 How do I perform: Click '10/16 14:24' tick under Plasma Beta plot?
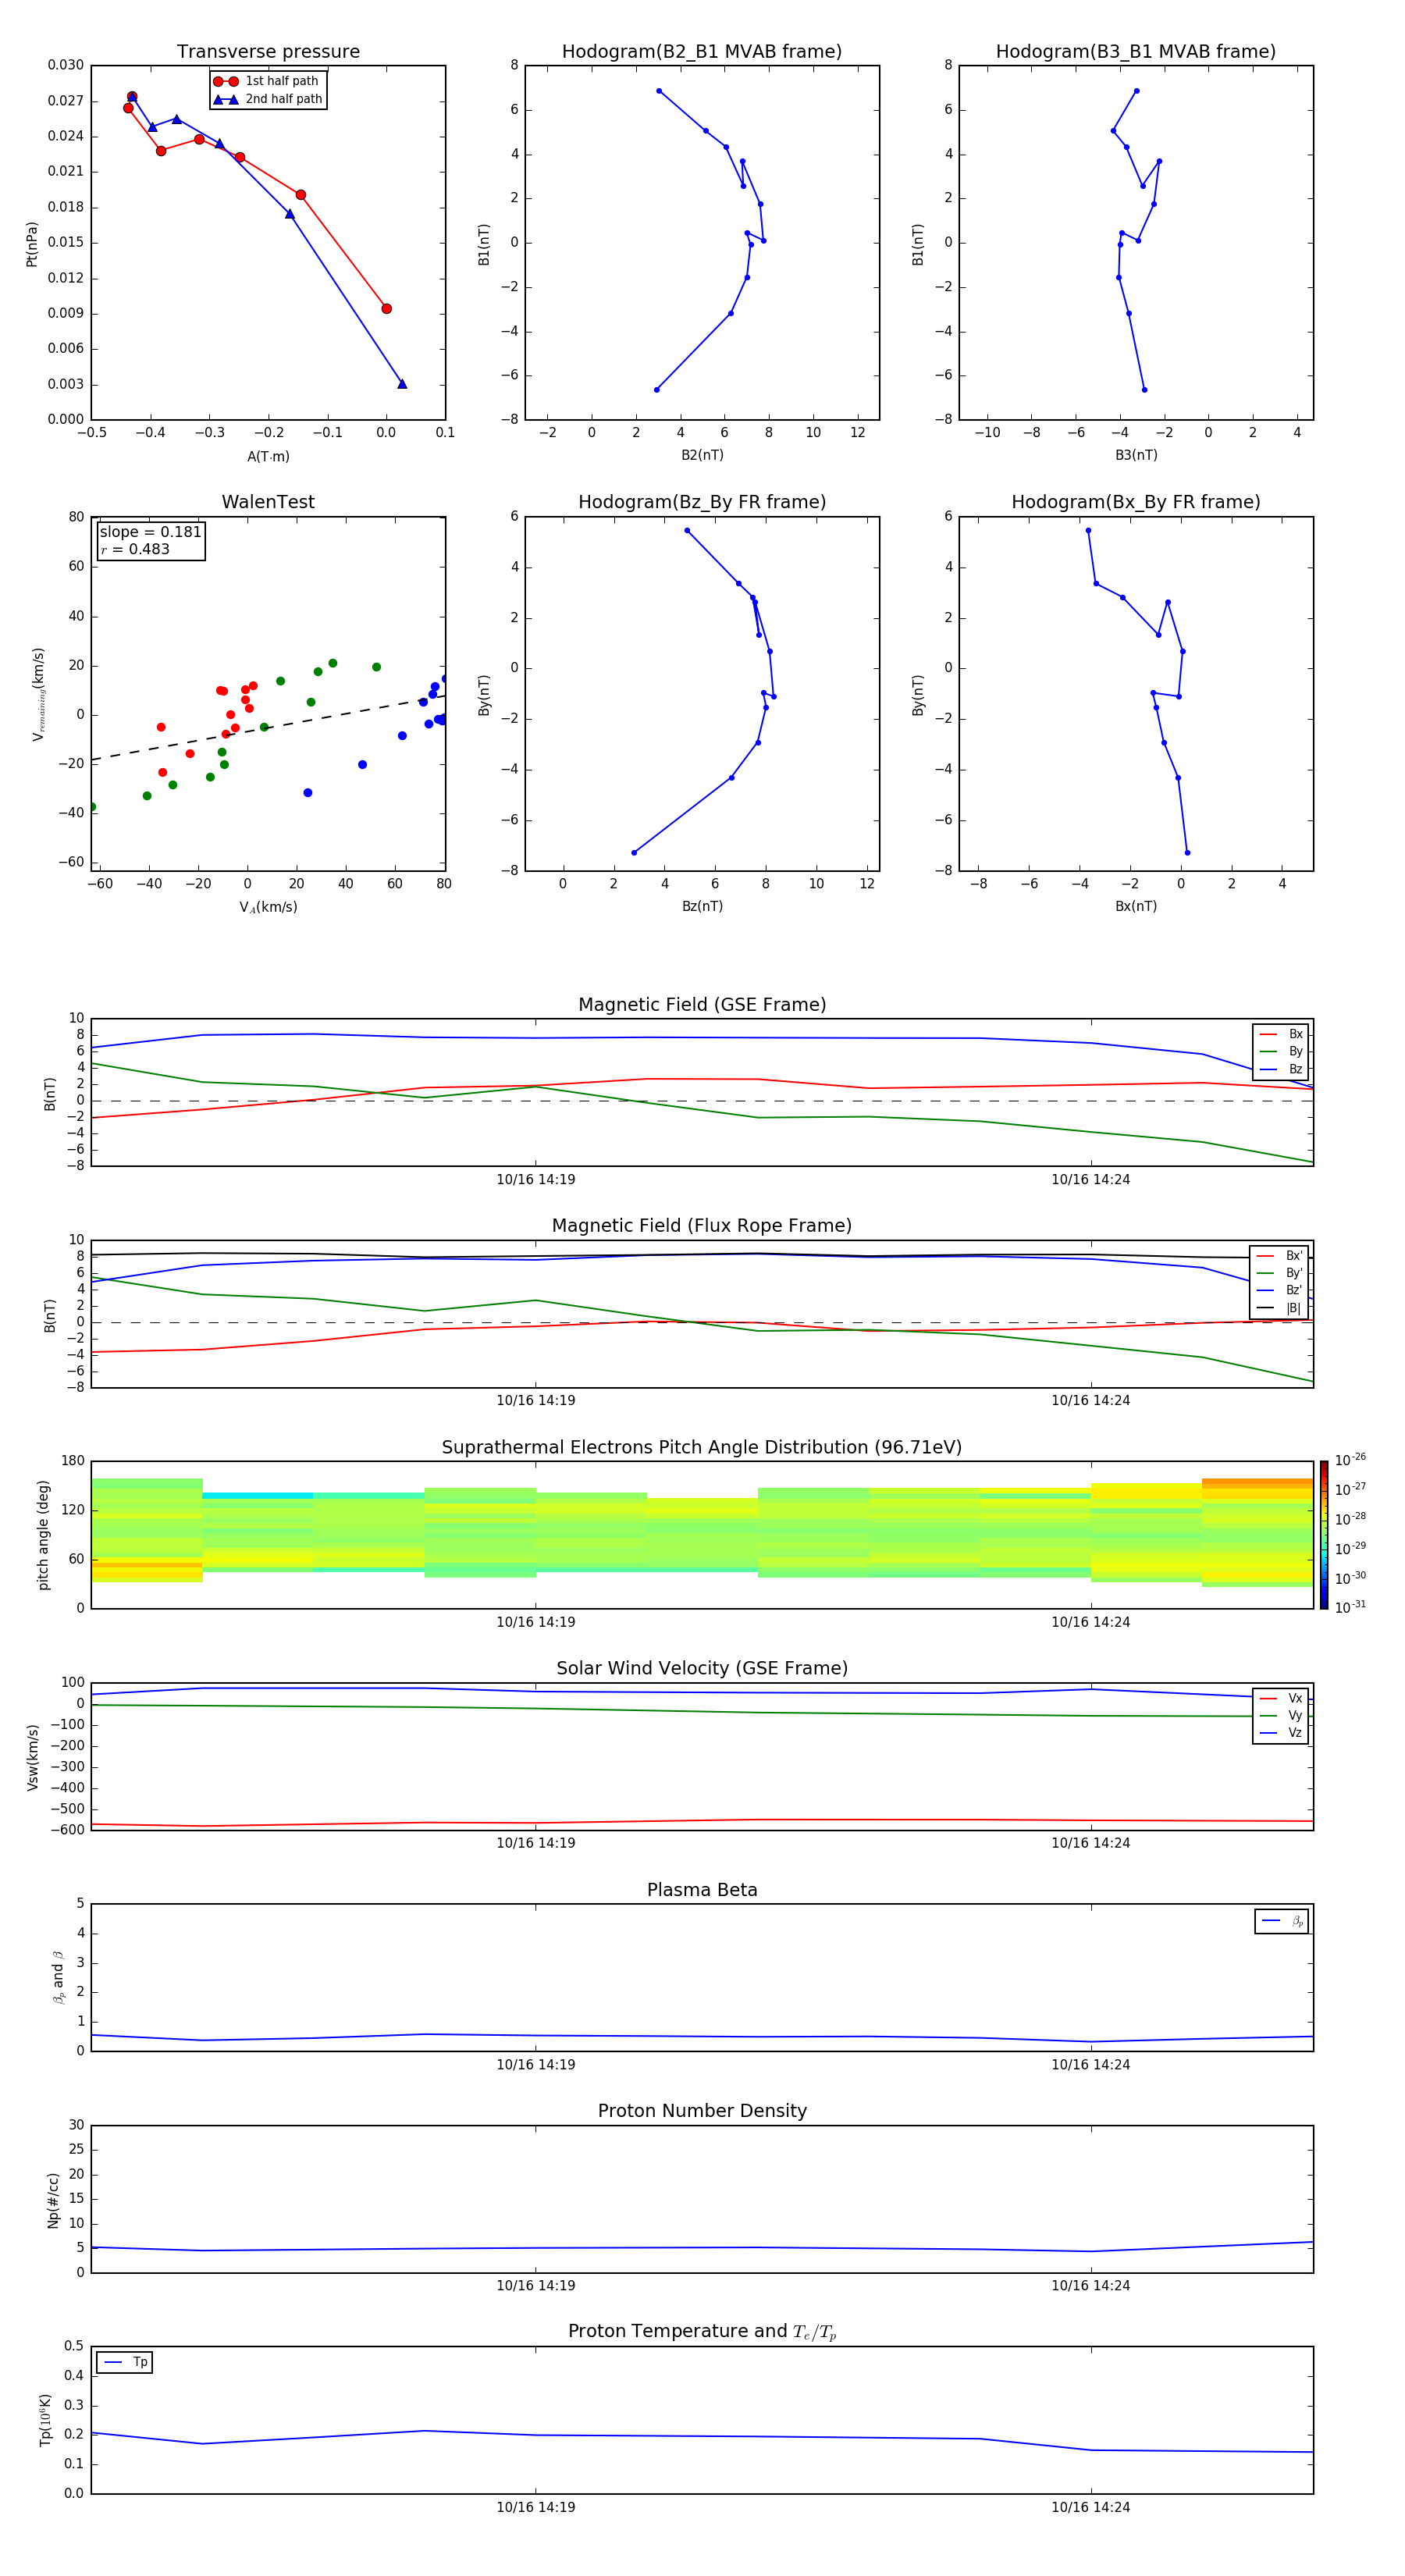pos(1091,2065)
